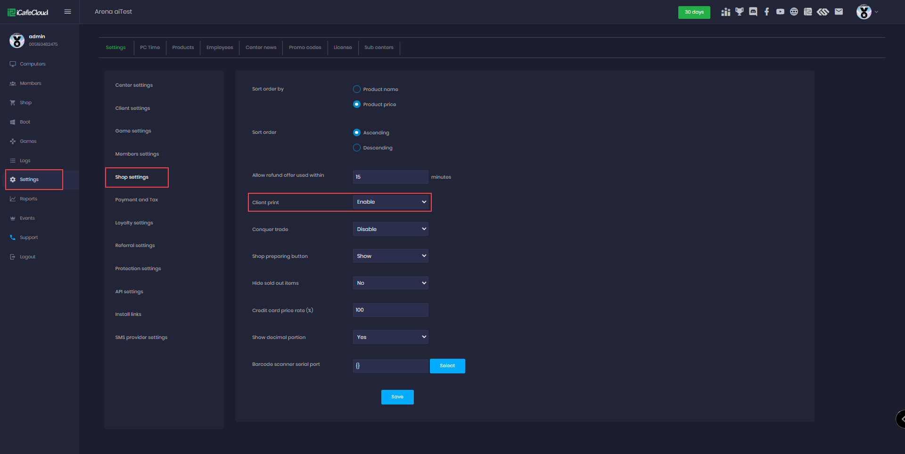Open the mail envelope icon
905x454 pixels.
tap(839, 12)
